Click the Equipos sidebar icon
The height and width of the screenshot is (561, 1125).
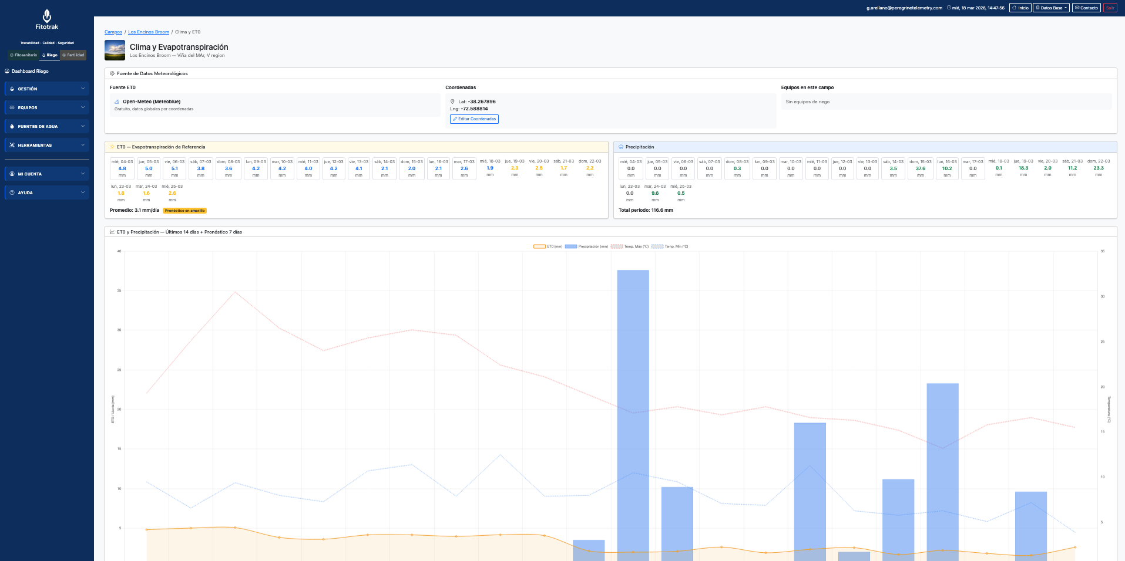12,108
